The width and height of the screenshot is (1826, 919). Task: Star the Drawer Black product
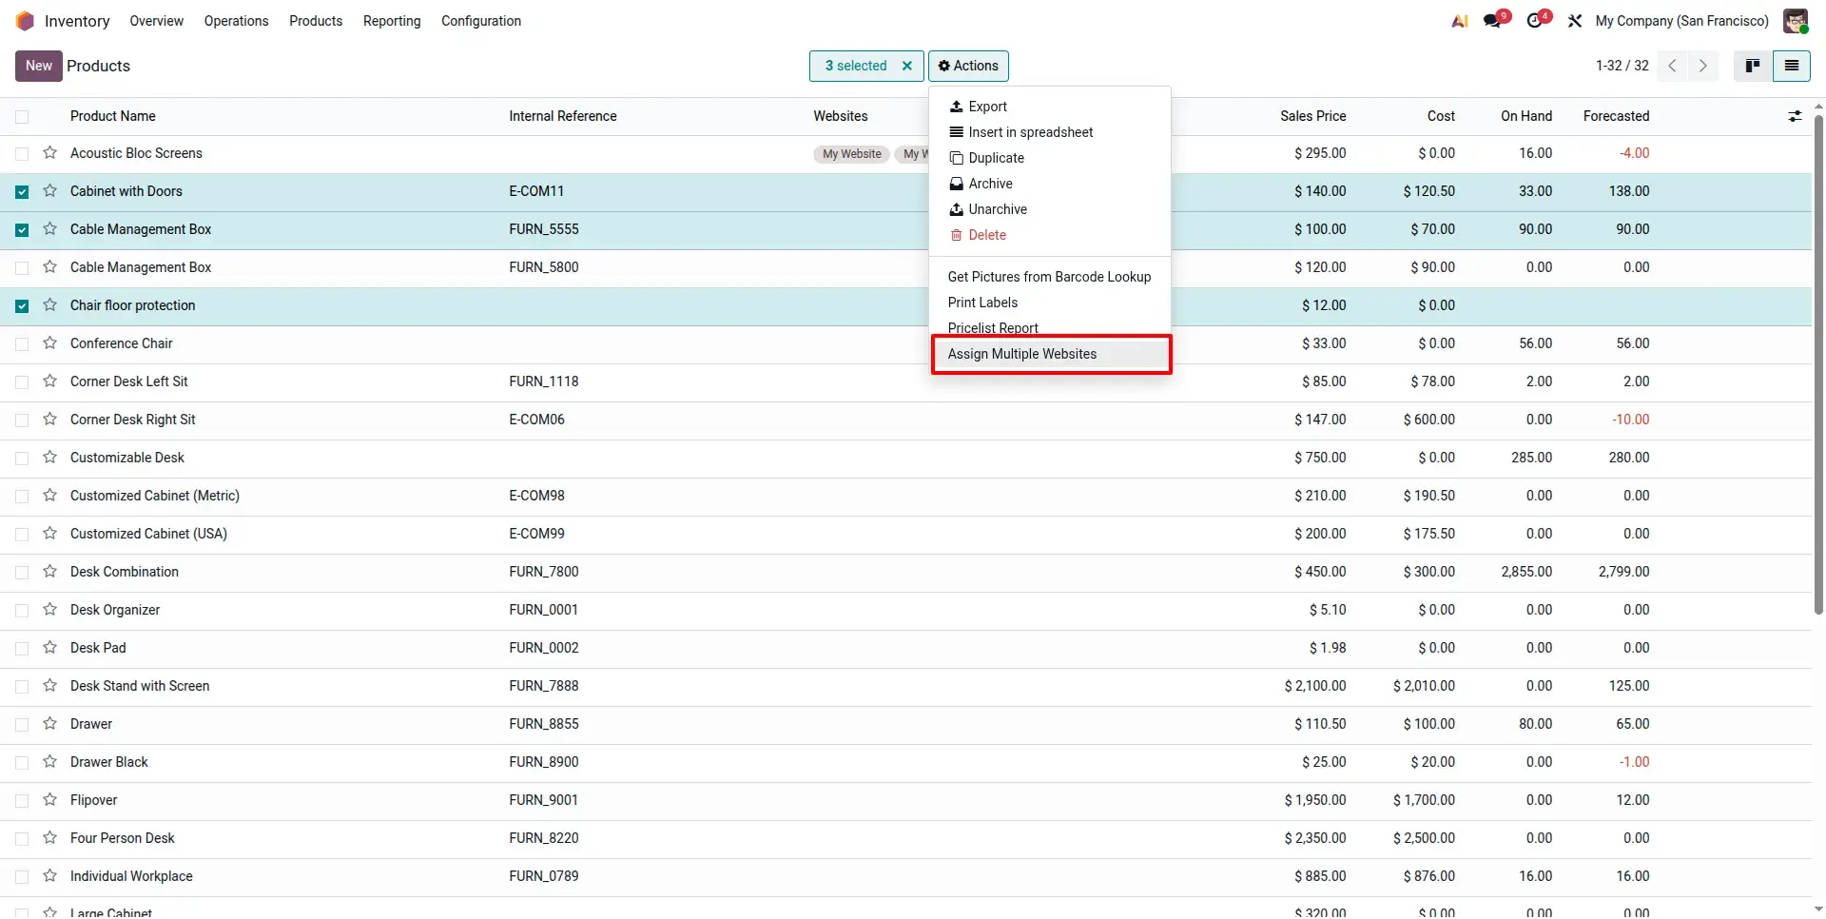50,762
